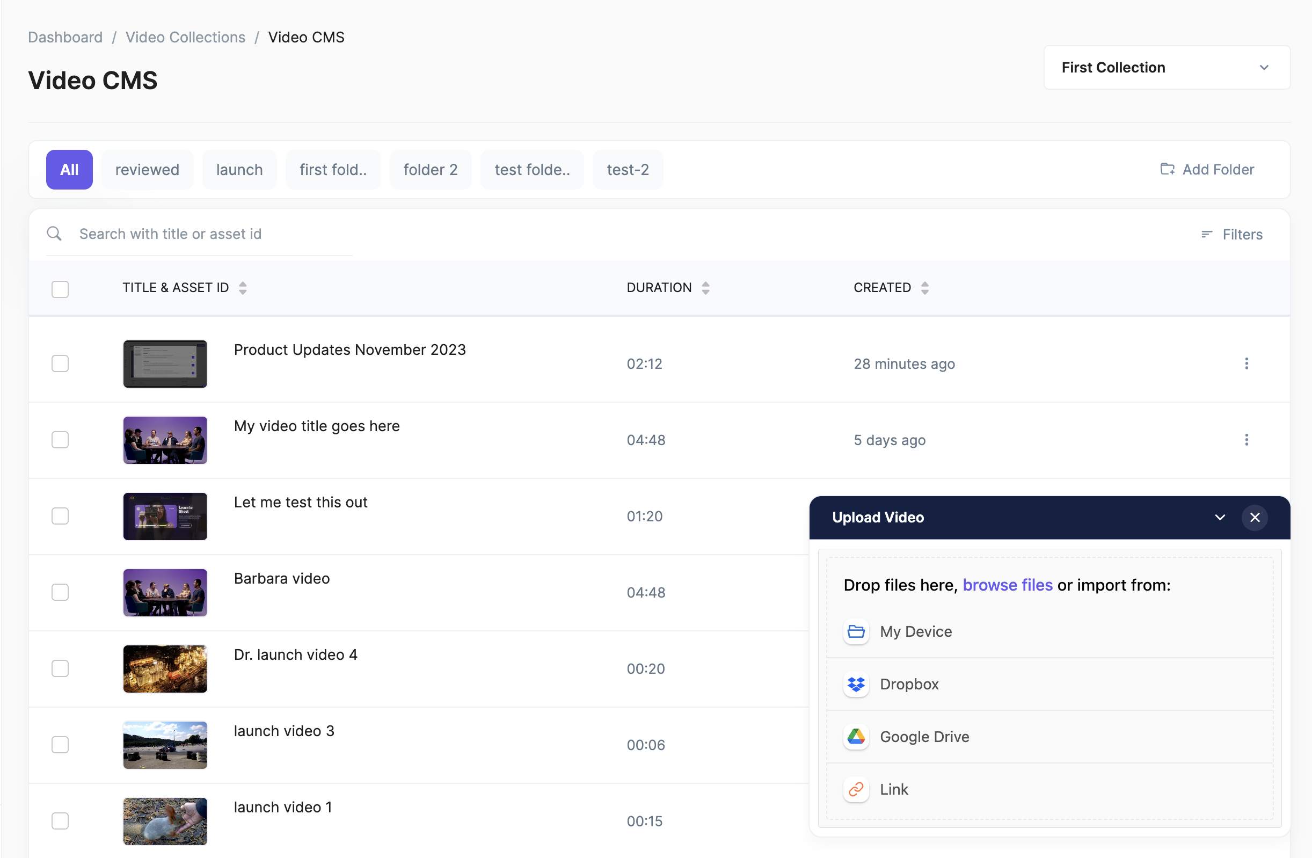Check the select-all header checkbox

tap(60, 289)
